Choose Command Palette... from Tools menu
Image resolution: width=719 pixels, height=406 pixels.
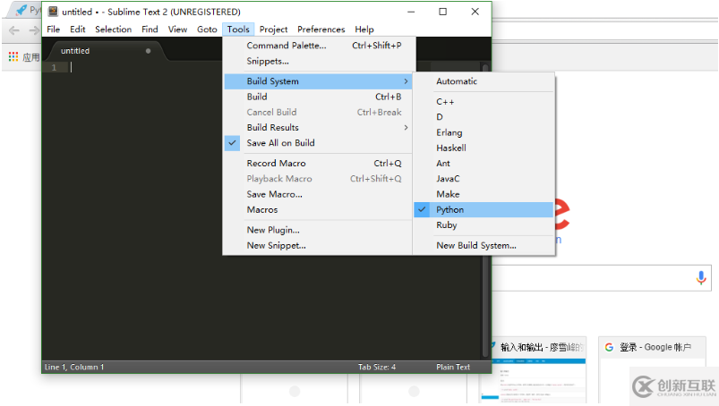pyautogui.click(x=318, y=46)
